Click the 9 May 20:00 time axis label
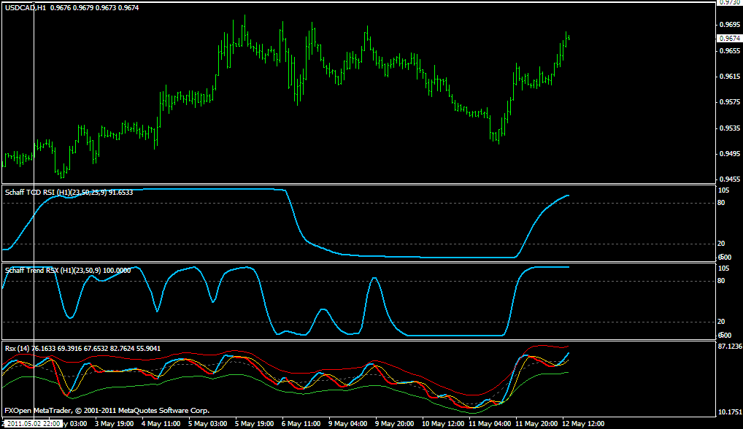This screenshot has height=429, width=743. pyautogui.click(x=395, y=423)
